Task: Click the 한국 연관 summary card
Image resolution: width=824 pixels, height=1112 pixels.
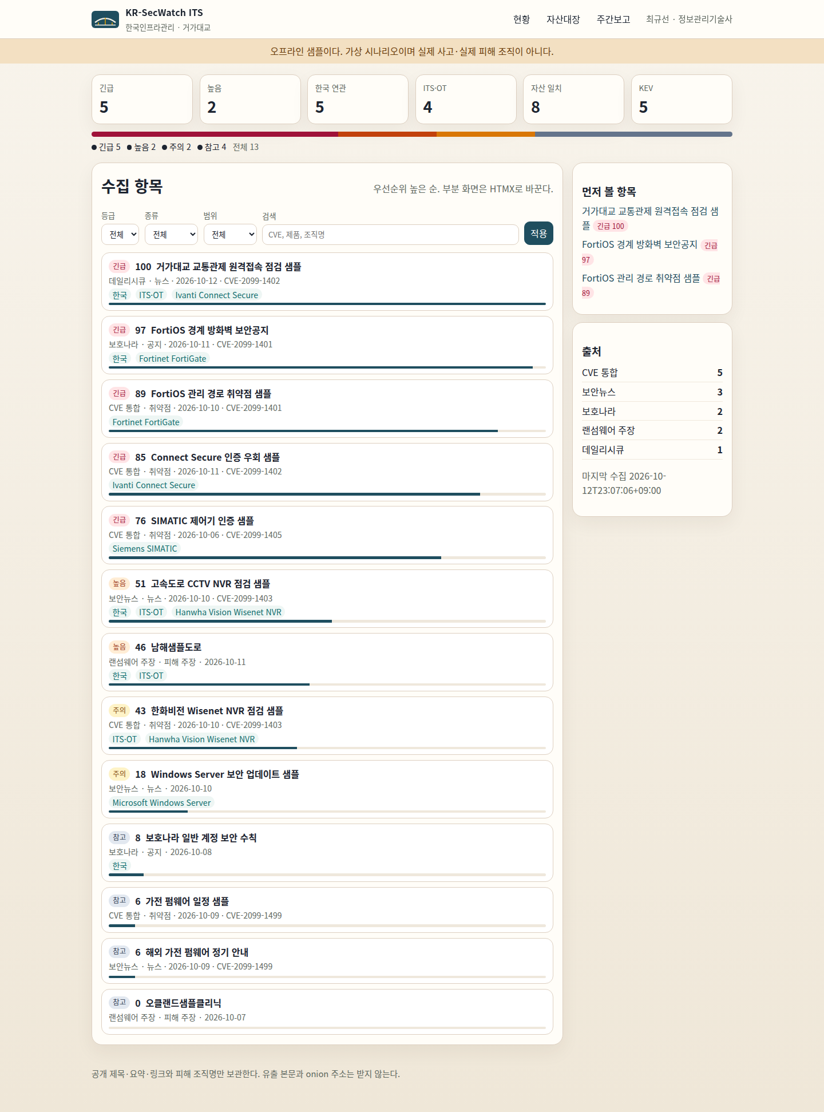Action: pos(358,99)
